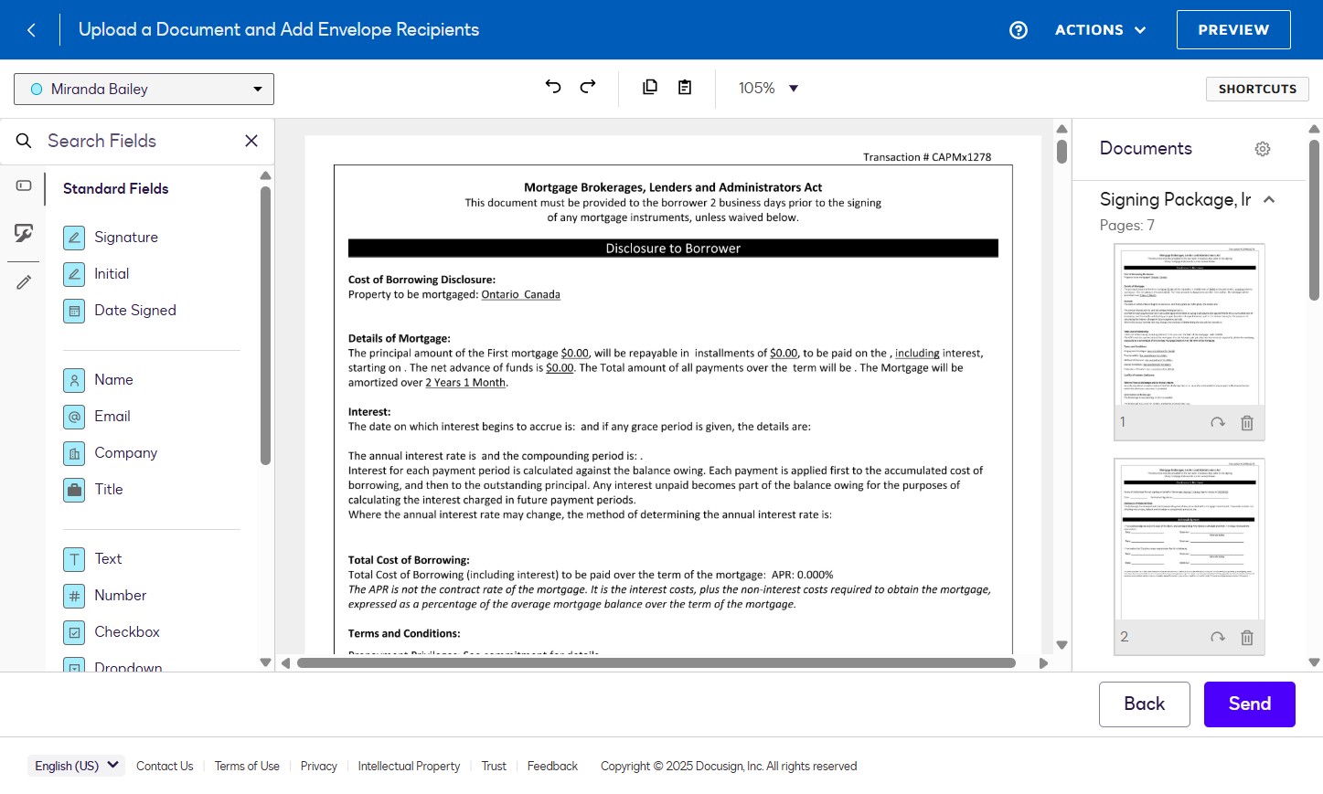Close the Search Fields panel
Screen dimensions: 1323x794
coord(251,141)
